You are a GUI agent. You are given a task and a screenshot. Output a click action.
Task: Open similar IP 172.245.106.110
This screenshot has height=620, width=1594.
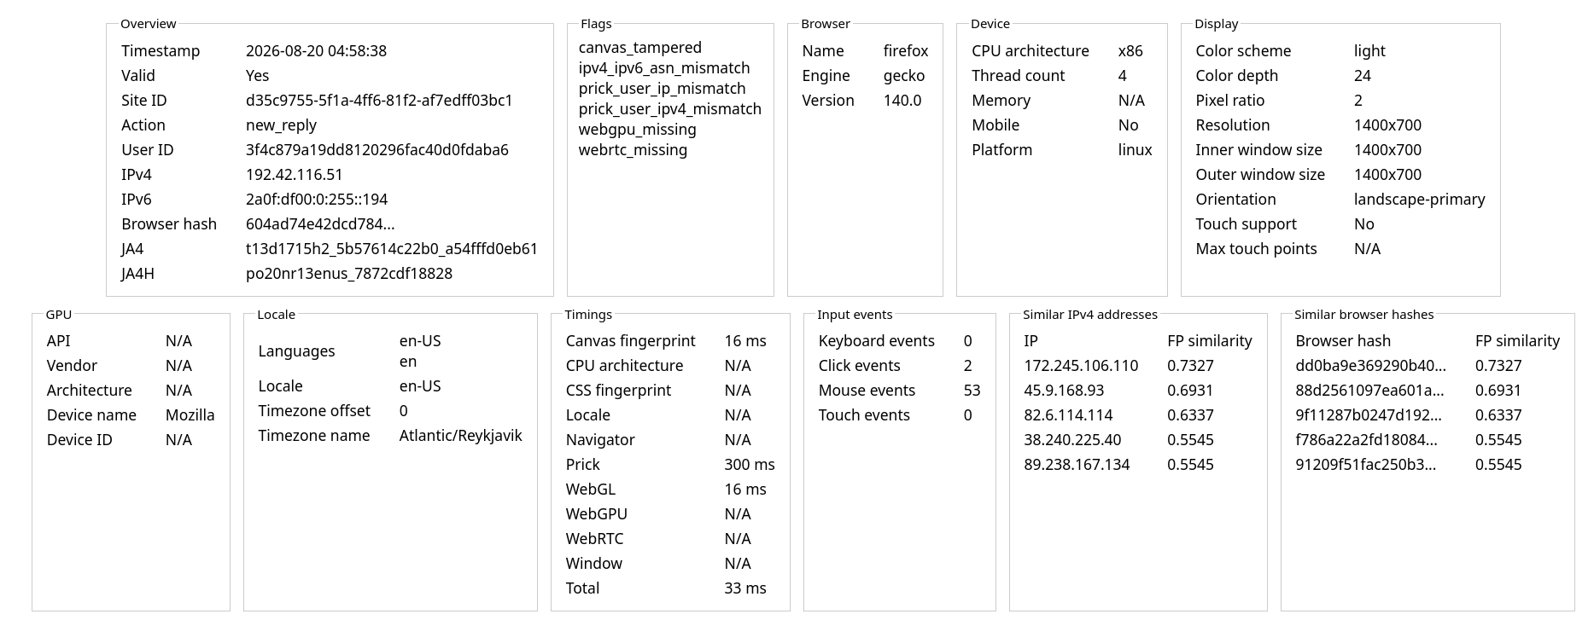1080,366
